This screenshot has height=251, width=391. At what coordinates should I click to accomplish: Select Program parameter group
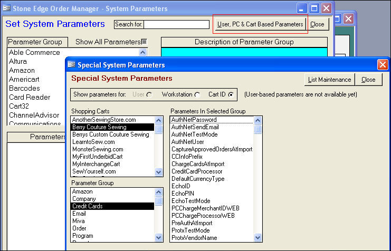click(x=113, y=236)
